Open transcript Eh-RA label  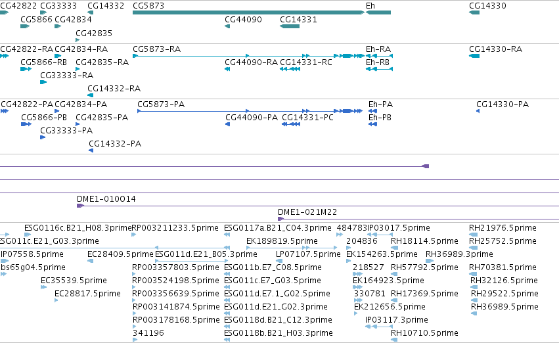(378, 49)
